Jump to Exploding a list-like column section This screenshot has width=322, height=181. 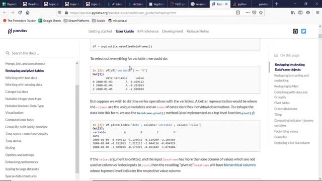pos(292,143)
